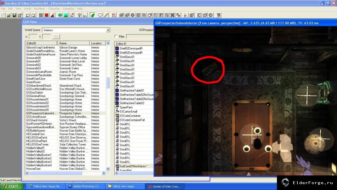Select the HooverDam cell row

tap(65, 169)
